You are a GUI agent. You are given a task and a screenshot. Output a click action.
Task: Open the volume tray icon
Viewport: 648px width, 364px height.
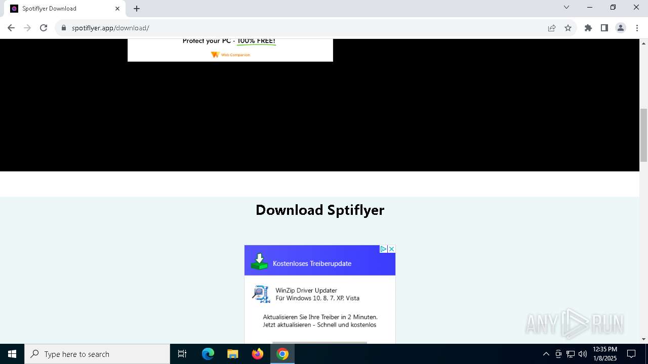[583, 354]
